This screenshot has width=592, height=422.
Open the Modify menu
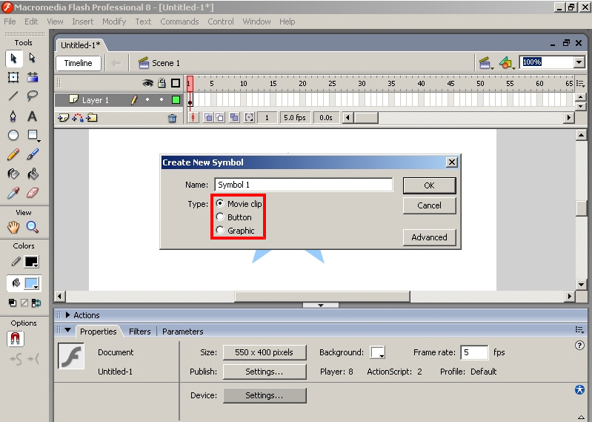pyautogui.click(x=114, y=22)
